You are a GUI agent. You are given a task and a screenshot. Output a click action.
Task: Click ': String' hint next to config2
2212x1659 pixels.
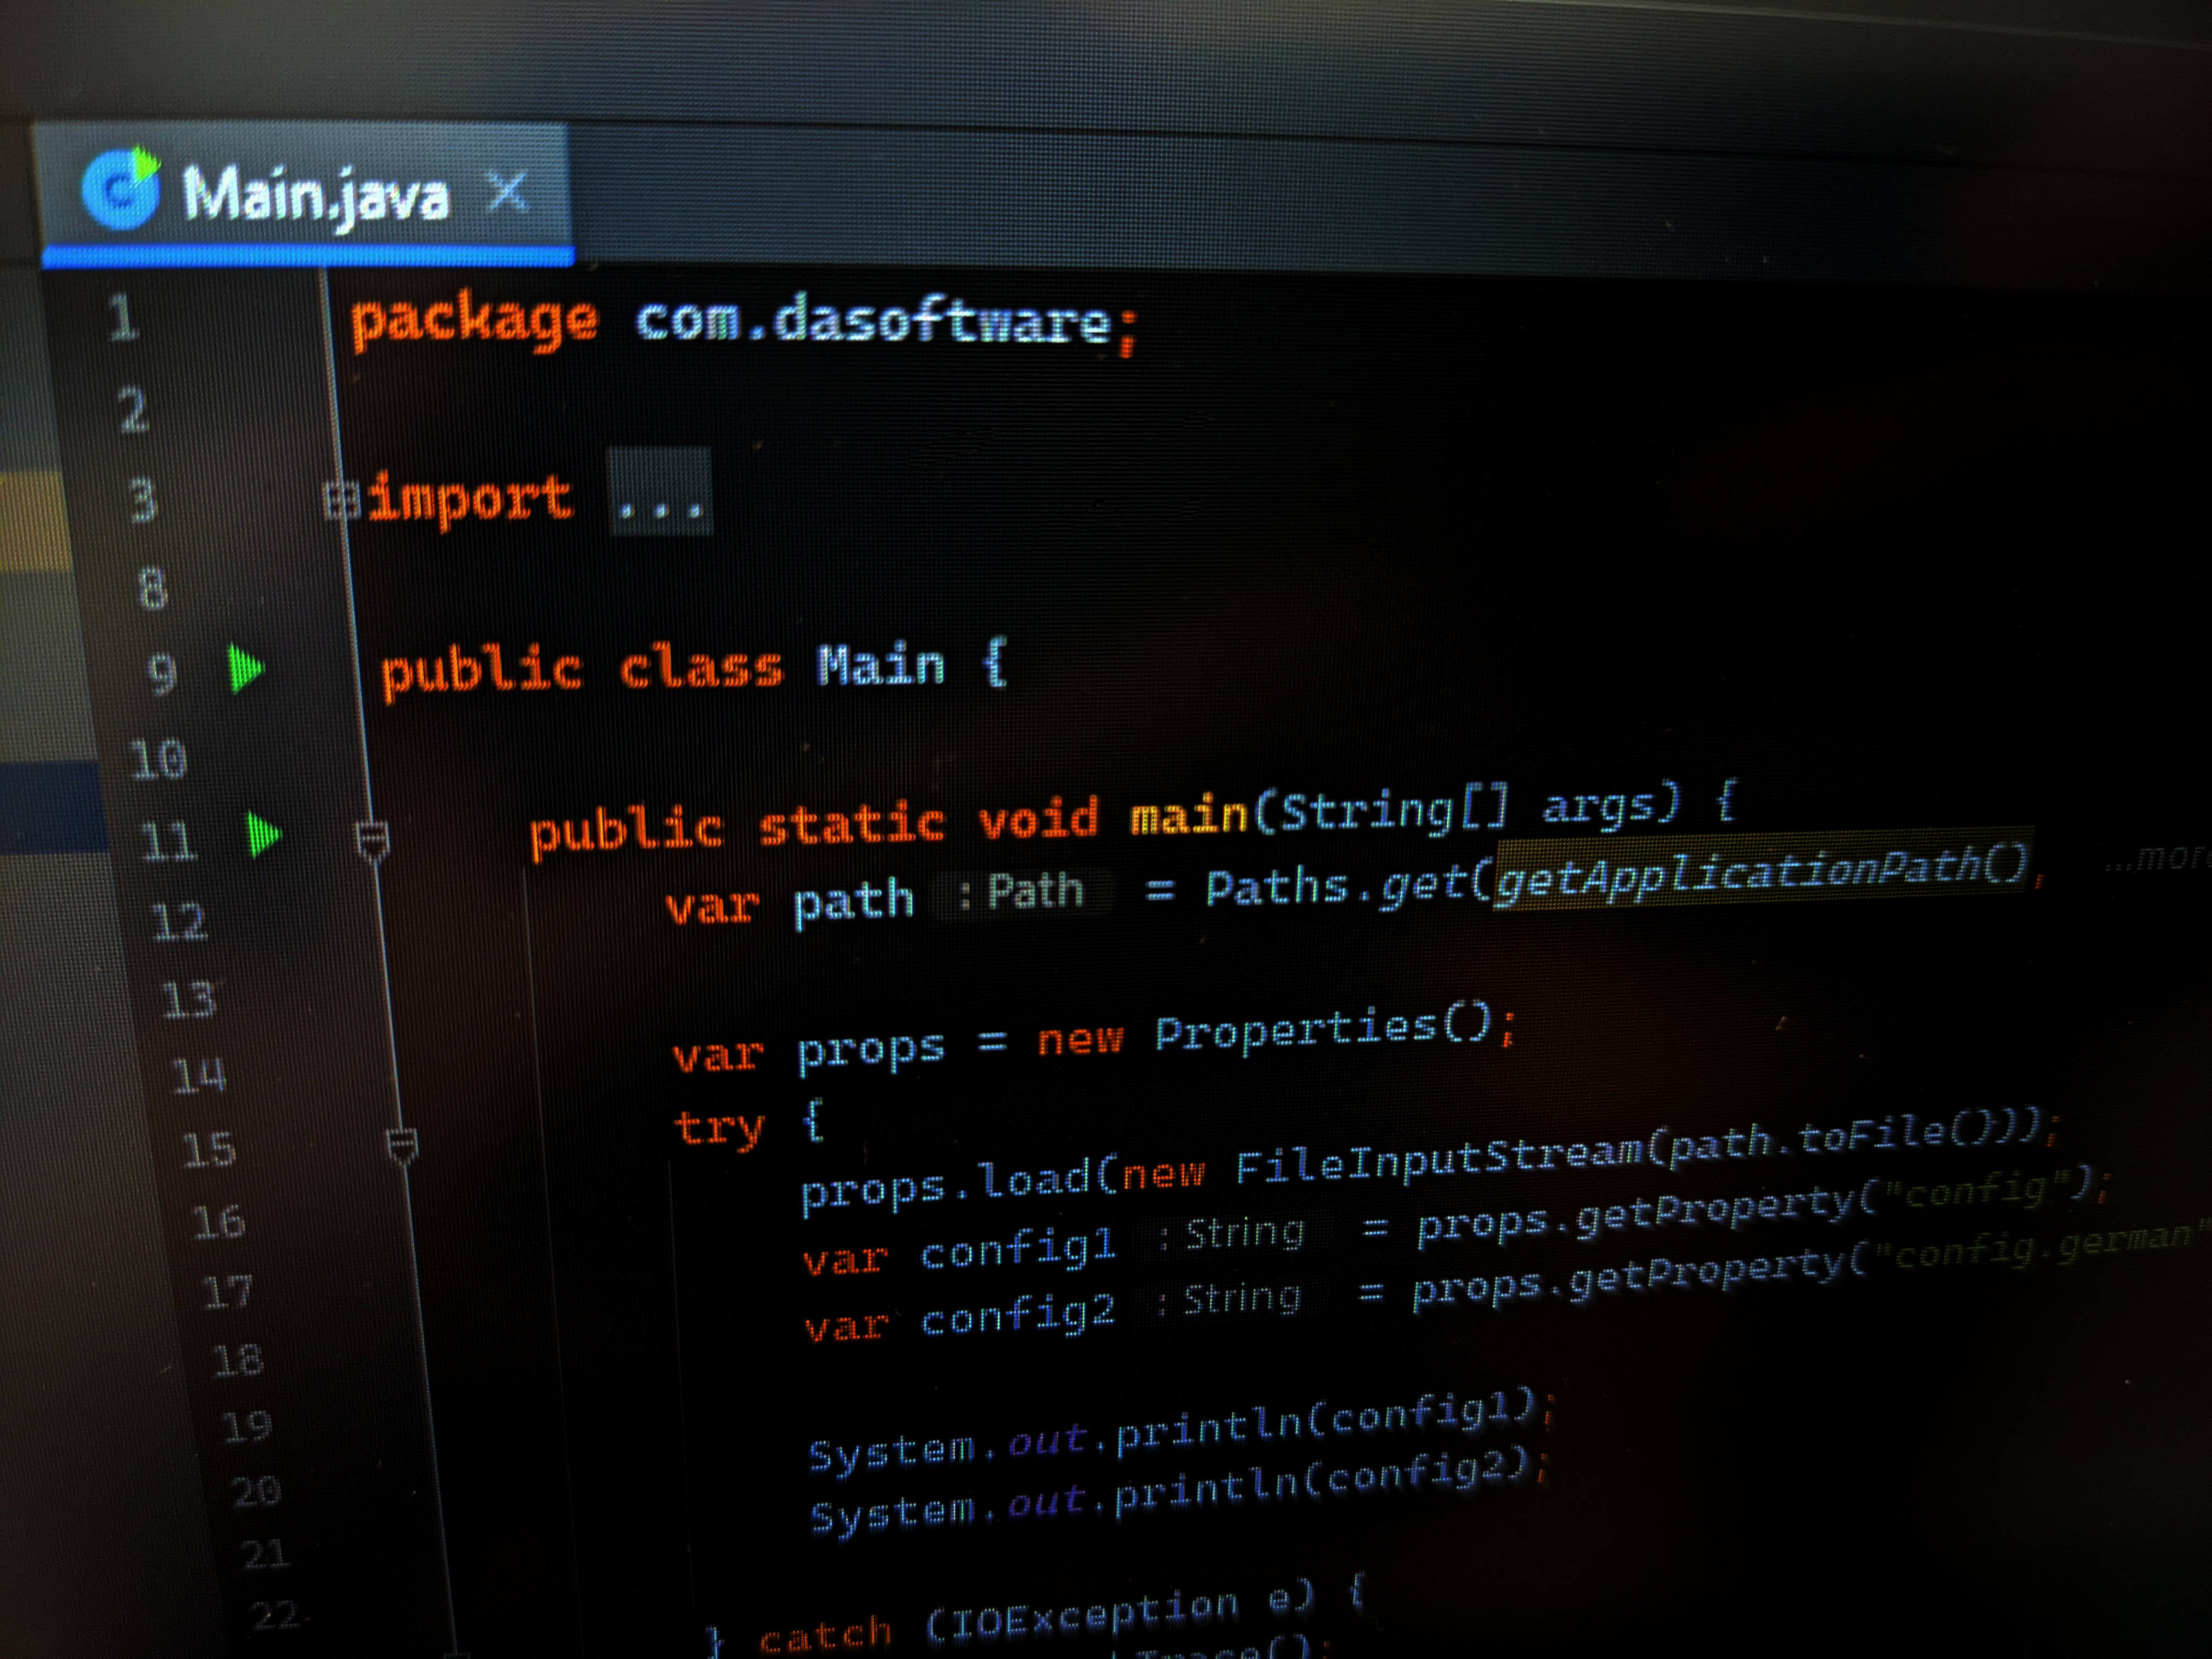pyautogui.click(x=1230, y=1300)
